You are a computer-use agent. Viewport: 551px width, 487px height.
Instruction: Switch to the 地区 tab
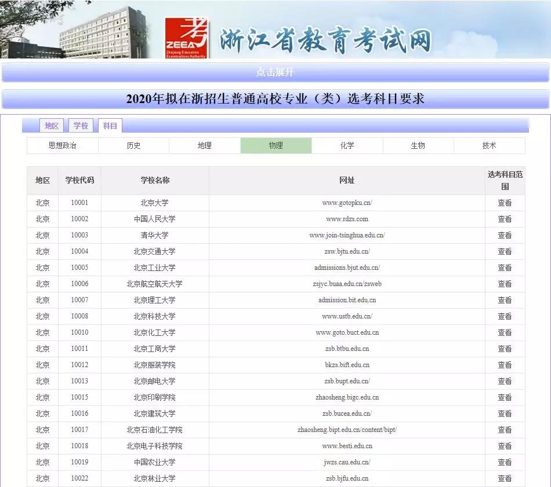52,126
